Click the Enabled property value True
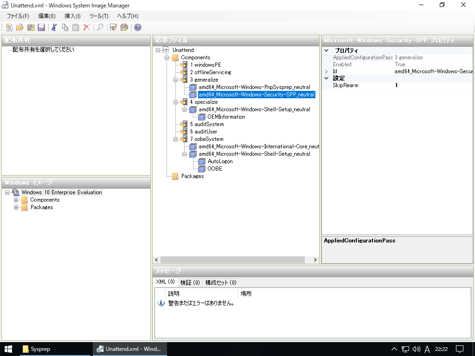The image size is (475, 356). (433, 64)
